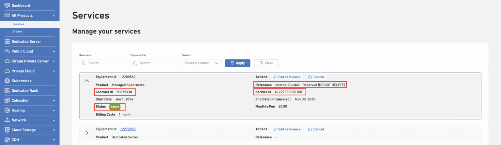Click magnifier icon in Reference search

pyautogui.click(x=84, y=63)
